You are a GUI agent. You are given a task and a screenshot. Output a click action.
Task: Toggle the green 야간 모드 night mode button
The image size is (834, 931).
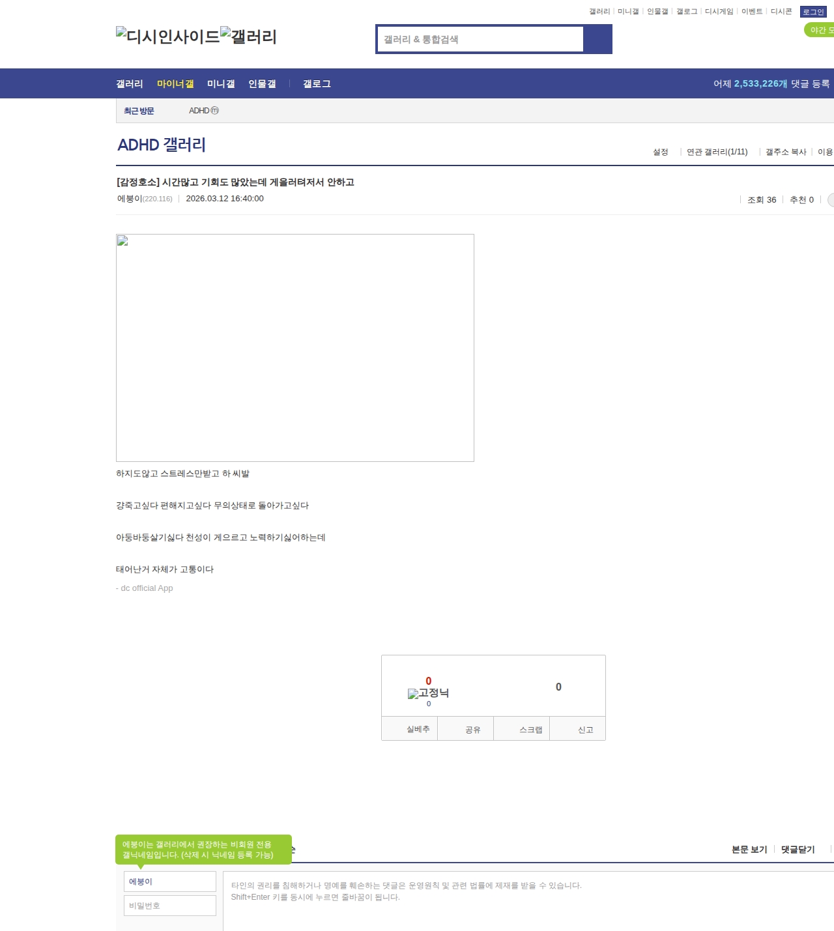[820, 30]
